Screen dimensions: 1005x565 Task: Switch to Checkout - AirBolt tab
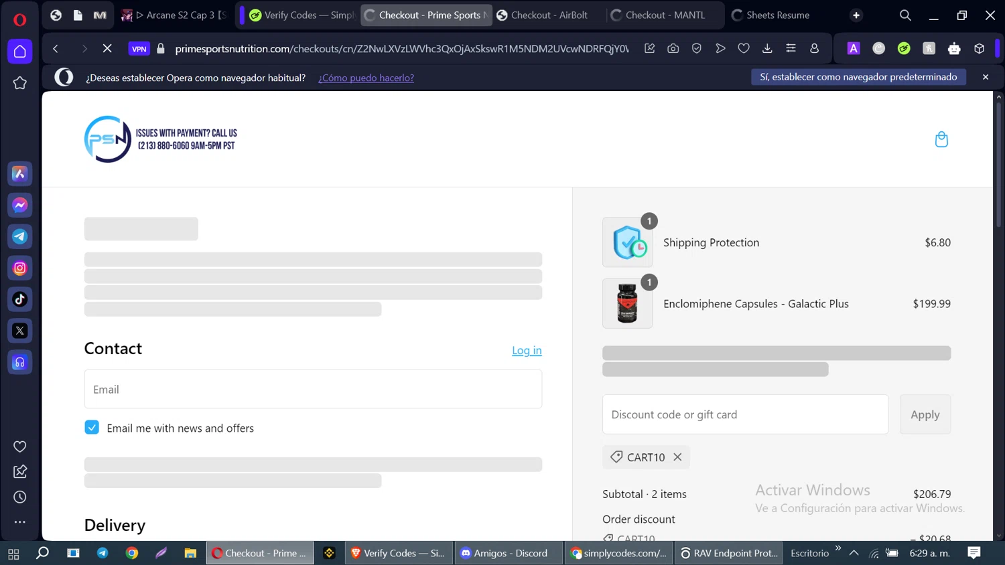point(549,15)
